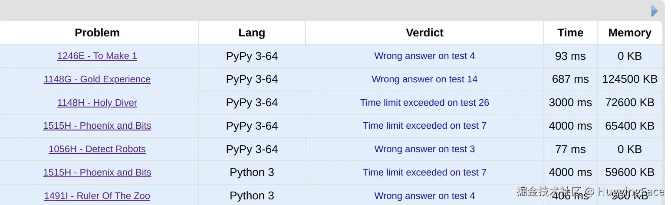Click the Lang column header
This screenshot has height=205, width=671.
252,33
